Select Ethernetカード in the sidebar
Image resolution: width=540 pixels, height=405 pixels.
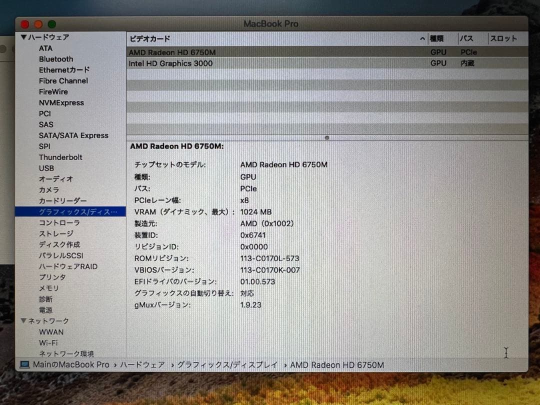(64, 70)
